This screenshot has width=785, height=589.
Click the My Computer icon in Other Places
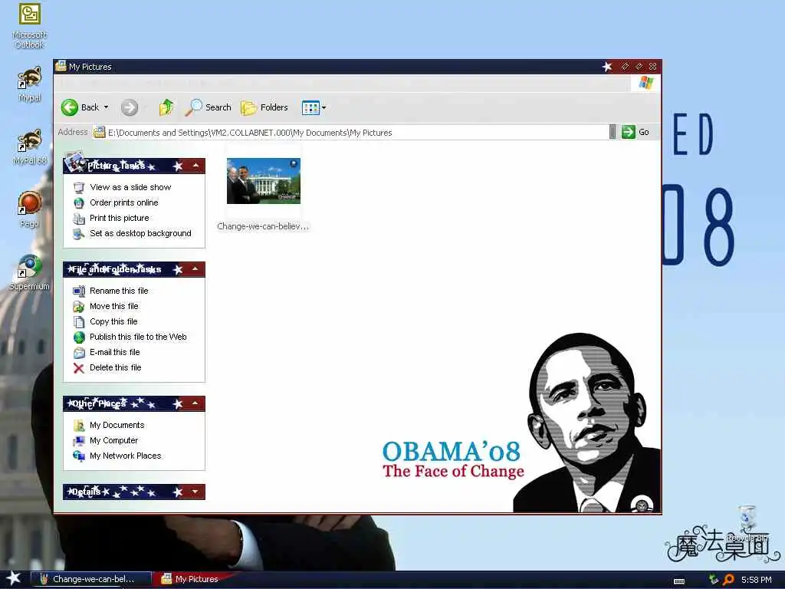(79, 441)
